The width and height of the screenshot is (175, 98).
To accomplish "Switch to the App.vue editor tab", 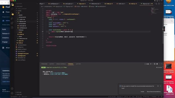I will click(x=81, y=4).
